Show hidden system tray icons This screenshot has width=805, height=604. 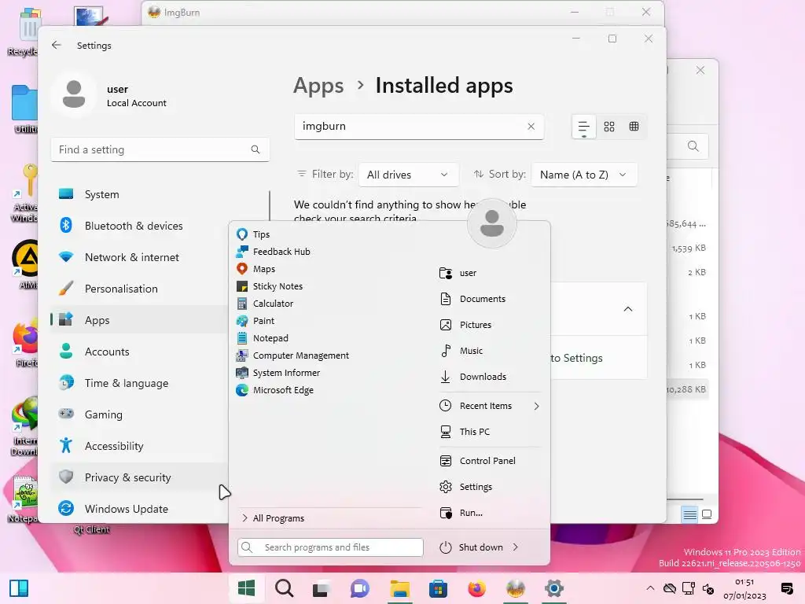click(650, 588)
